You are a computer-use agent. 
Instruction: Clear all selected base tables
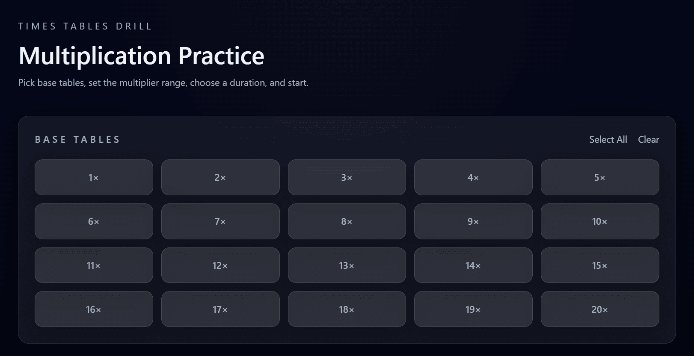coord(648,139)
